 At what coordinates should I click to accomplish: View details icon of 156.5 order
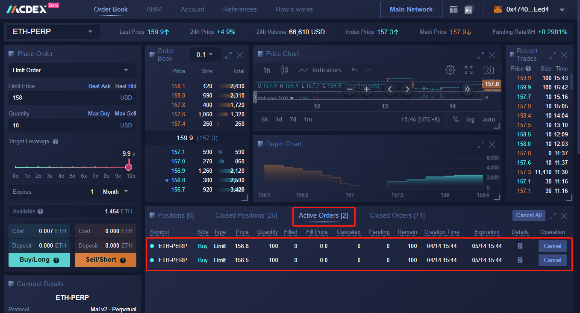pos(520,260)
